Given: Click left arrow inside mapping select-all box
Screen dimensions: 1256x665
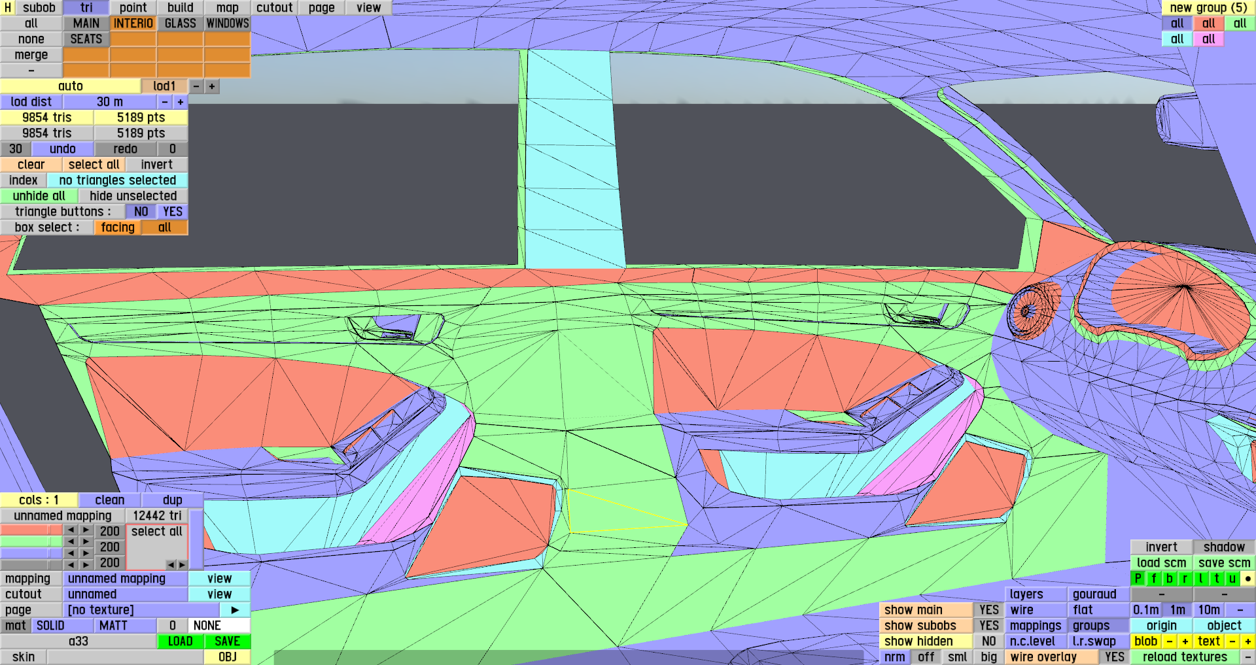Looking at the screenshot, I should pyautogui.click(x=170, y=564).
